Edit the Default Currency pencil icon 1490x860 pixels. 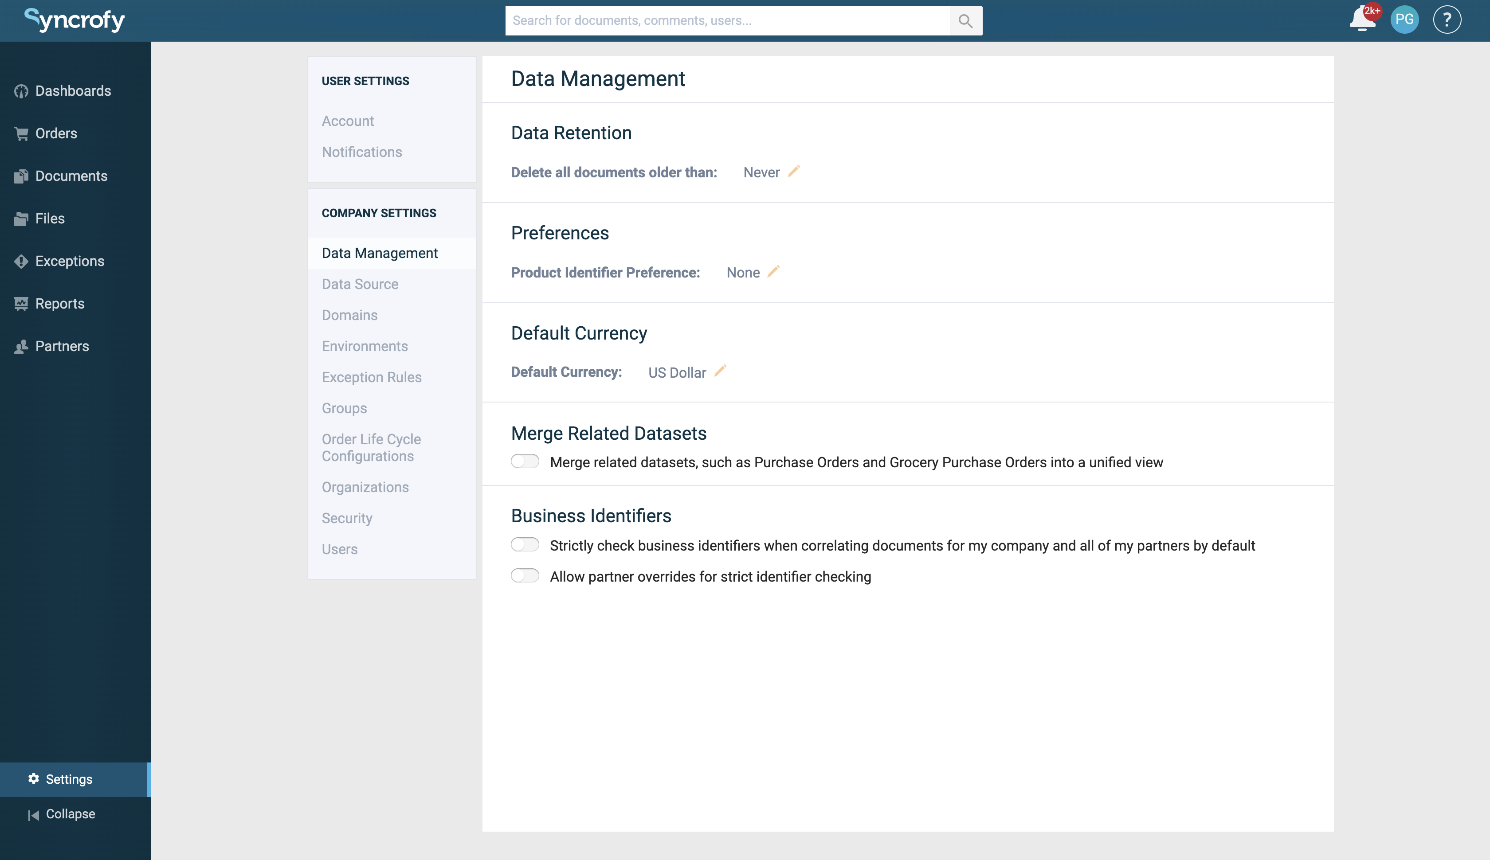pos(720,371)
